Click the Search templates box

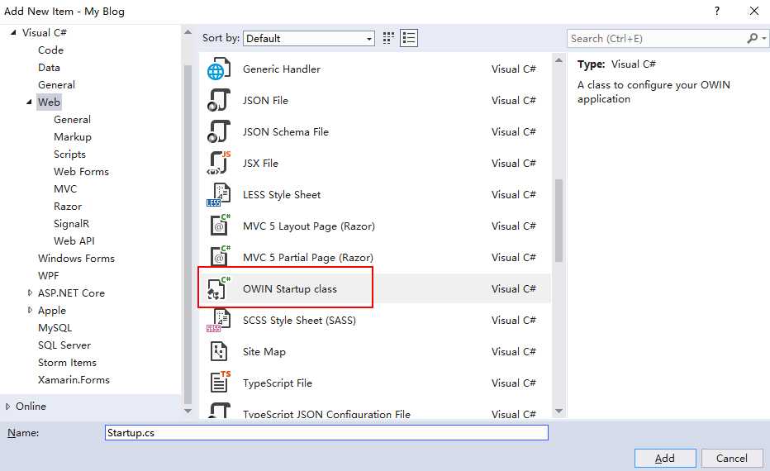[656, 38]
